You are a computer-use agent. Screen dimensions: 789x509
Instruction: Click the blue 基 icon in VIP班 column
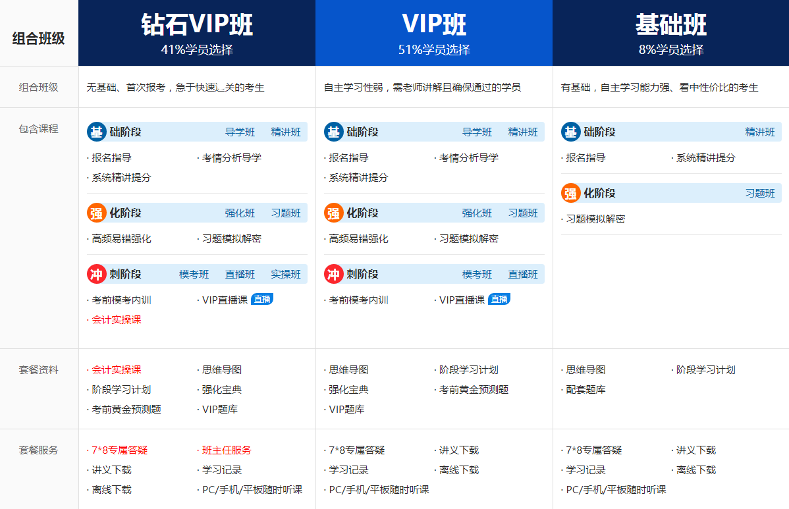coord(334,132)
